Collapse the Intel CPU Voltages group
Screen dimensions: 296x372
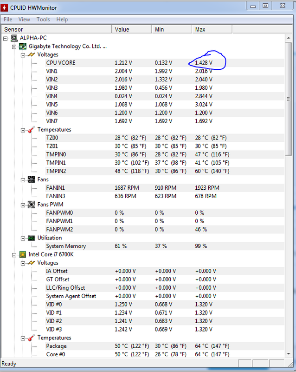point(23,263)
